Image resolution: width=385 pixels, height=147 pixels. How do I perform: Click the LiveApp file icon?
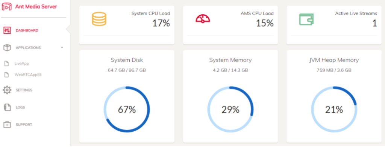point(7,64)
